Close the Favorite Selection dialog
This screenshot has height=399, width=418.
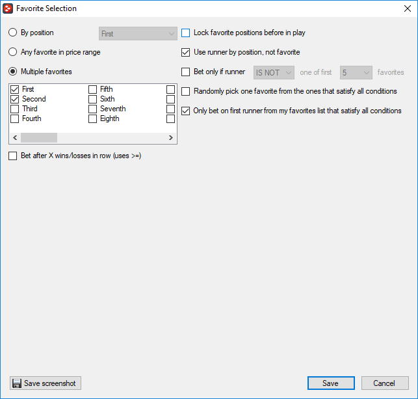click(408, 8)
